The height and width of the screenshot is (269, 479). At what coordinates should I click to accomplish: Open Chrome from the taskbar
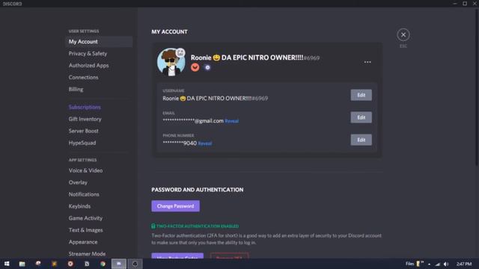(103, 264)
